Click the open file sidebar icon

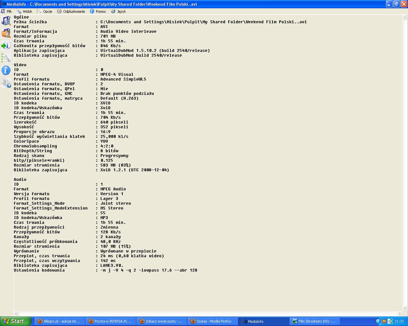pos(6,21)
